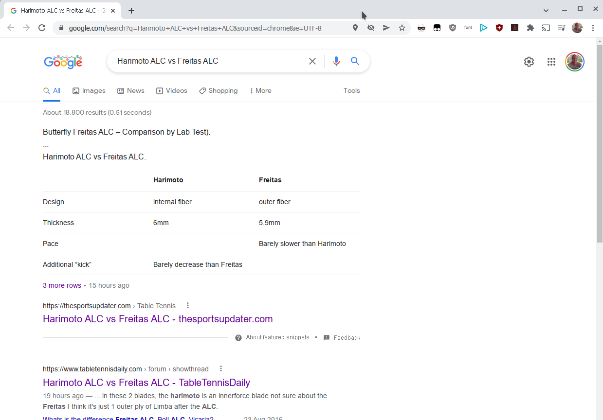Open Google quick settings gear
This screenshot has height=420, width=603.
pyautogui.click(x=529, y=62)
